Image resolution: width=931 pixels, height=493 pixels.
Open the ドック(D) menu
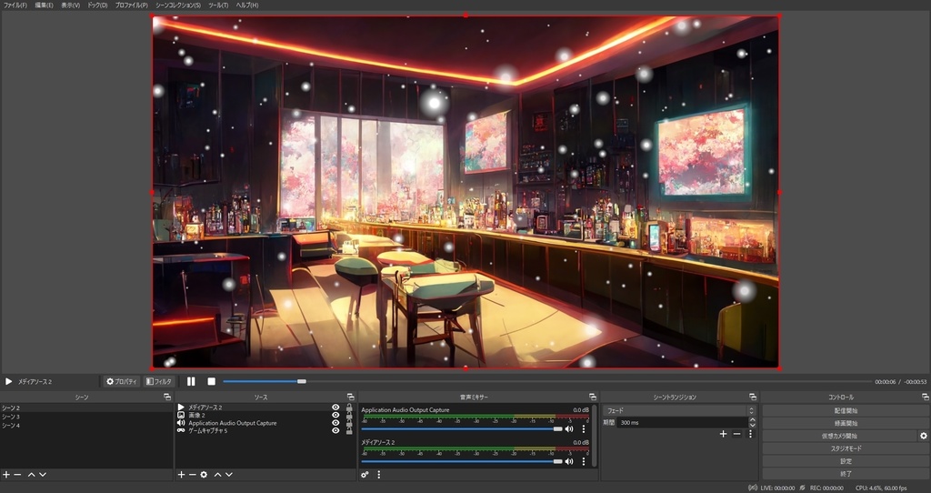point(97,5)
